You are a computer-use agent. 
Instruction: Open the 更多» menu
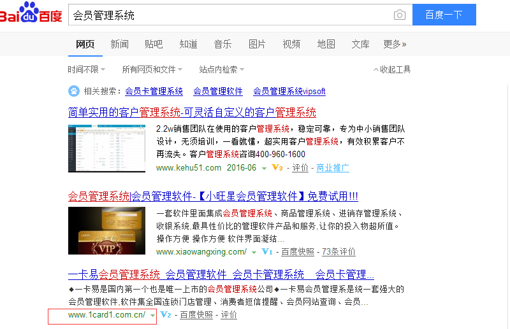click(395, 44)
